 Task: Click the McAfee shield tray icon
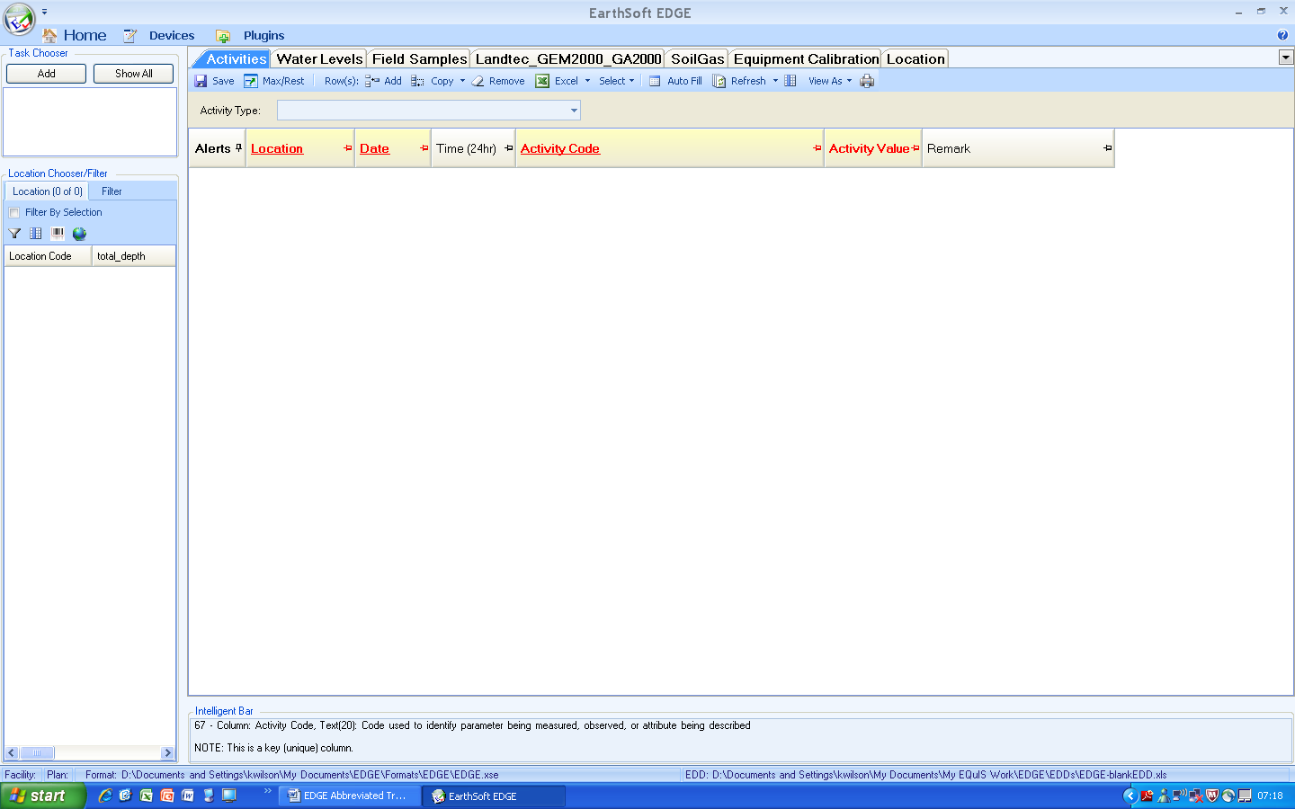1212,796
